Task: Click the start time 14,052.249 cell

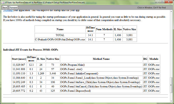Action: click(19, 82)
